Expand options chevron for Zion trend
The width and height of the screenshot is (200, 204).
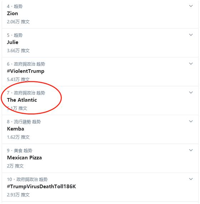(191, 6)
